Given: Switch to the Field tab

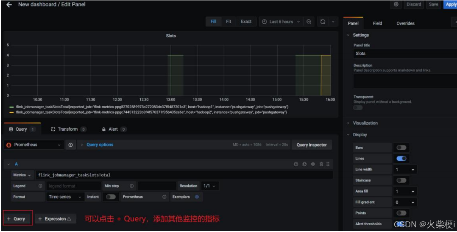Looking at the screenshot, I should coord(377,23).
